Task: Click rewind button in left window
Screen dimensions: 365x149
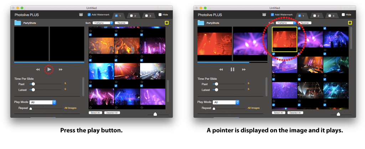Action: (x=38, y=70)
